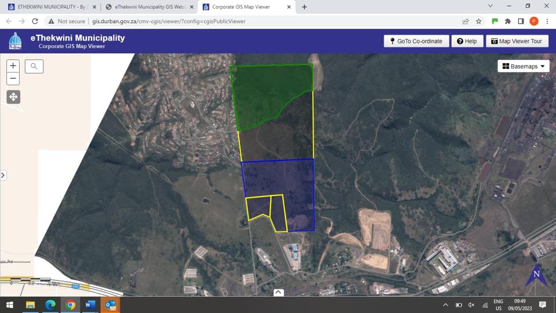The image size is (556, 313).
Task: Close the ETHEKWINI MUNICIPALITY tab
Action: click(94, 7)
